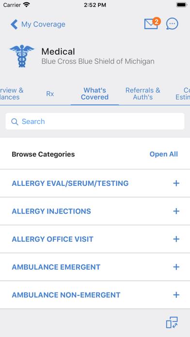Go back to My Coverage
The width and height of the screenshot is (190, 337).
click(x=43, y=24)
